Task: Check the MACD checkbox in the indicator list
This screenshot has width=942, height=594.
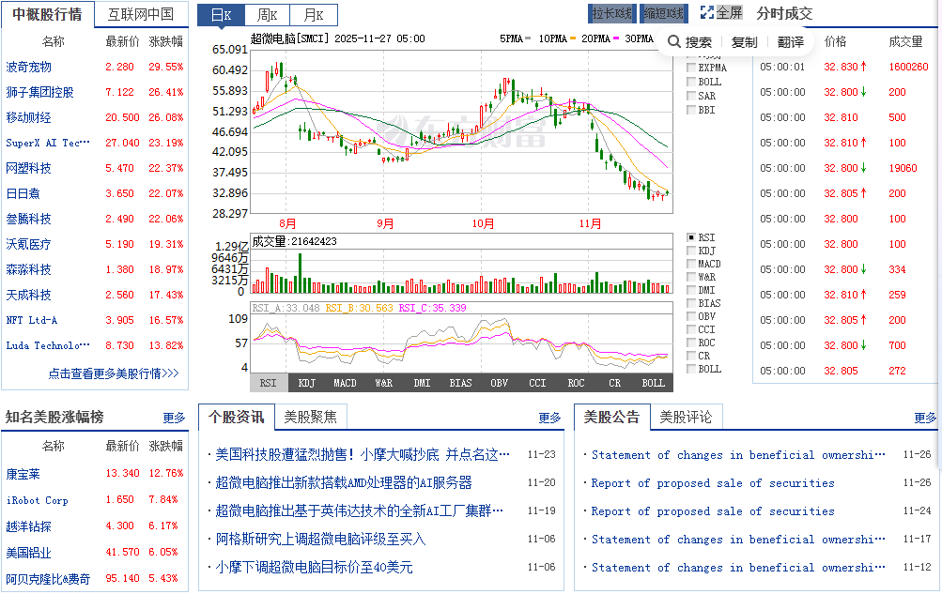Action: tap(691, 264)
